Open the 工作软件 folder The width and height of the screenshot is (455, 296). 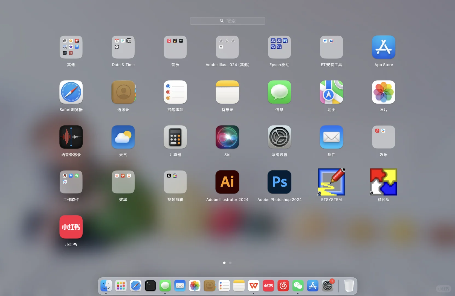(x=71, y=182)
